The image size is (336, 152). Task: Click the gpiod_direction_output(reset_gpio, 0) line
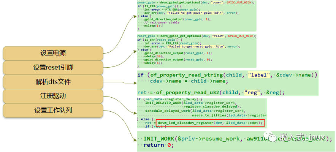[x=178, y=60]
